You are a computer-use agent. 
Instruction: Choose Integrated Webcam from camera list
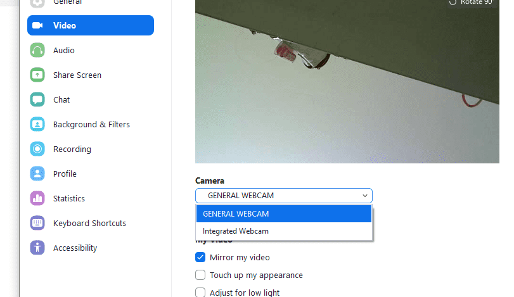click(284, 231)
